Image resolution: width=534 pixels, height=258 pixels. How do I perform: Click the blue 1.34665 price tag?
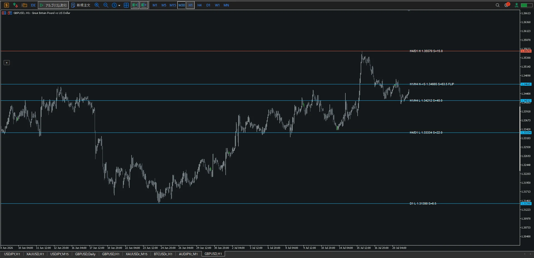click(526, 84)
